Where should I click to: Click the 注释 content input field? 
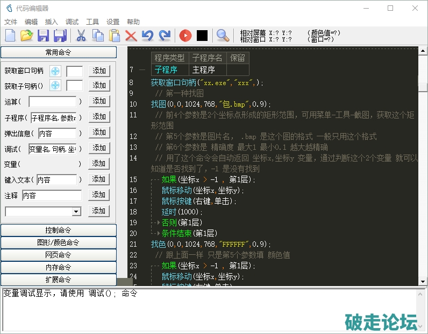[x=52, y=196]
